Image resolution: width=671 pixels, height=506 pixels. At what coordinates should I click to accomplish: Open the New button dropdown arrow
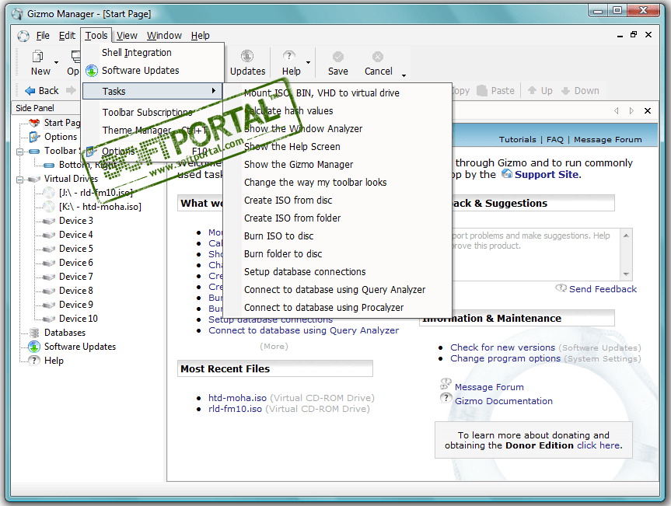click(x=56, y=62)
